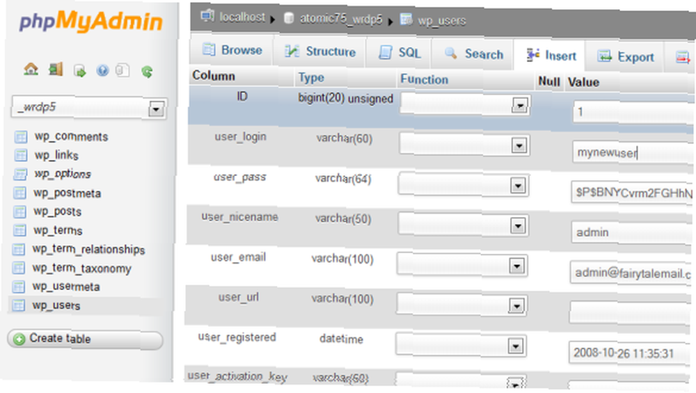696x393 pixels.
Task: Click the wp_users breadcrumb link
Action: click(441, 21)
